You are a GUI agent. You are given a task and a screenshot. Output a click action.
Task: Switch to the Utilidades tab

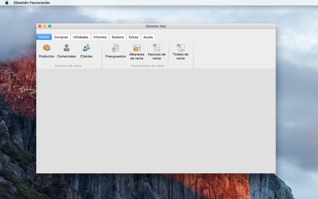tap(81, 37)
